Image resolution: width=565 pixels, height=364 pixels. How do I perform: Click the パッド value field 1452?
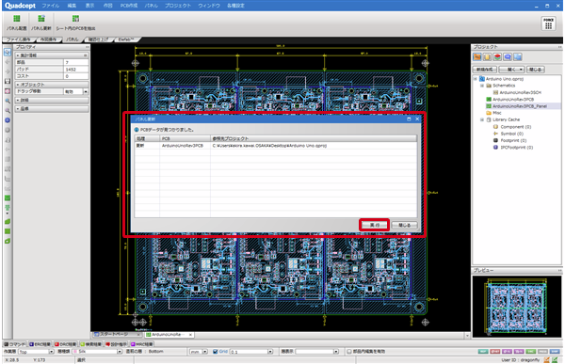click(76, 69)
